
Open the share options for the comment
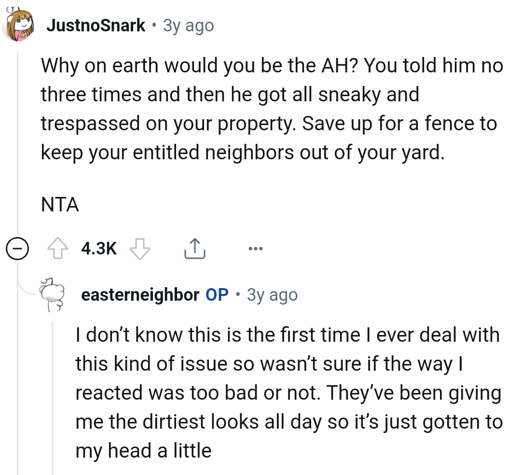[194, 248]
